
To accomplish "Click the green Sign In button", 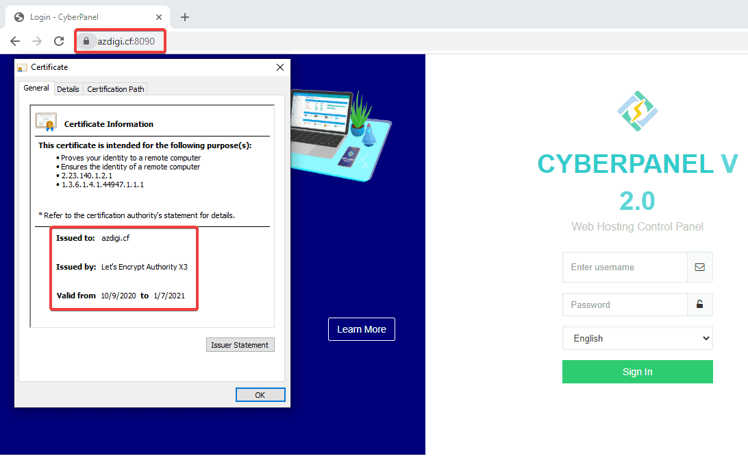I will 637,372.
